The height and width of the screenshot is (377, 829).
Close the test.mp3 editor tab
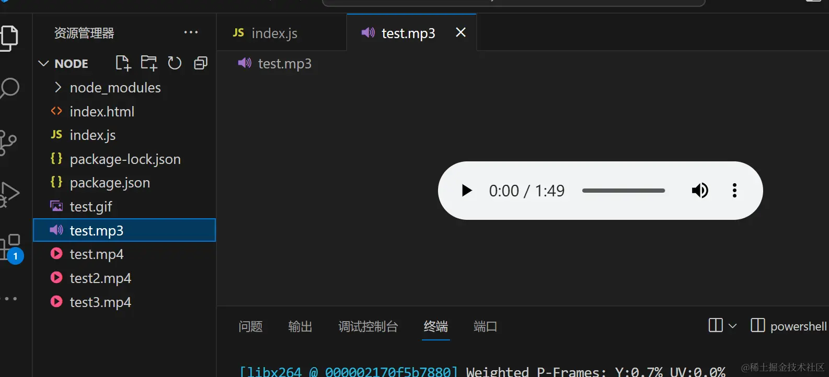tap(460, 32)
